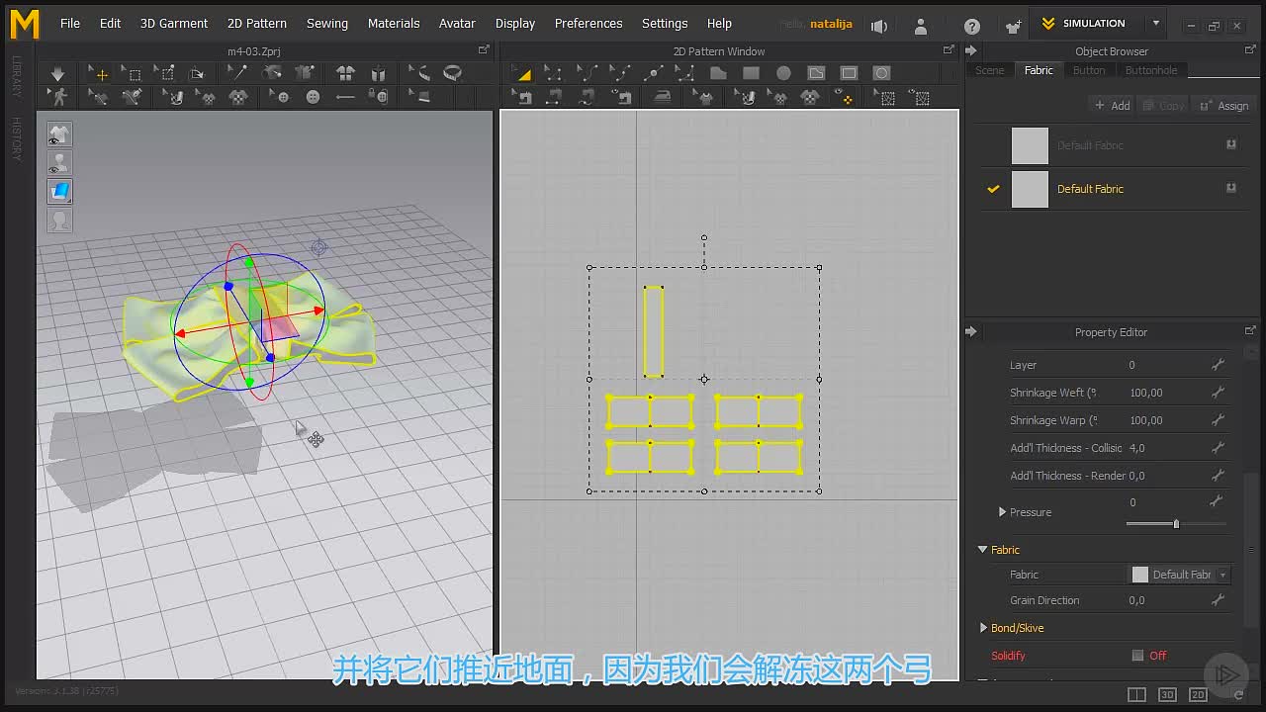This screenshot has height=712, width=1266.
Task: Click the user account profile icon
Action: [921, 26]
